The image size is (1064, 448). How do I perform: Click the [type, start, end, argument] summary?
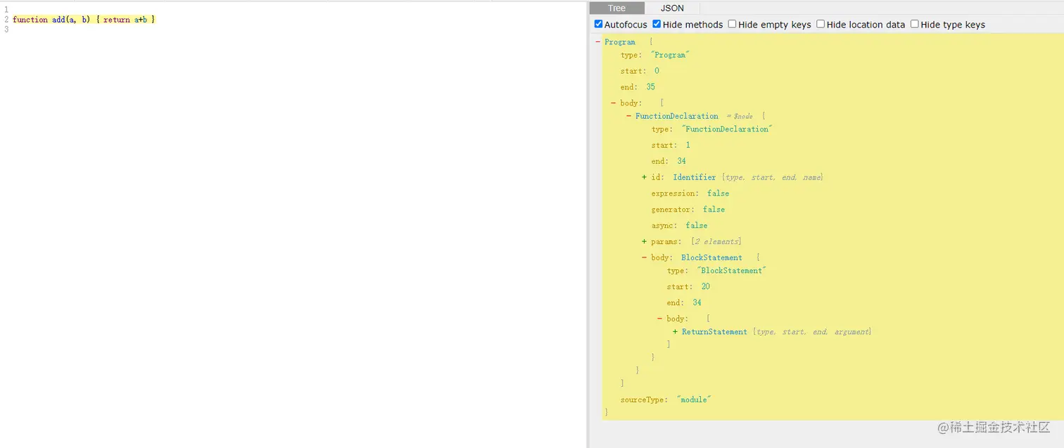coord(812,331)
